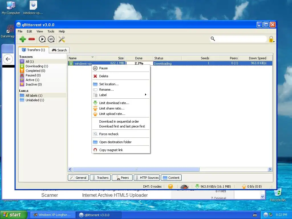
Task: Click the red minus Delete torrent icon
Action: [x=32, y=39]
